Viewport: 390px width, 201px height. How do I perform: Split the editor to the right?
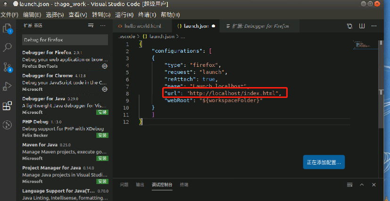[x=362, y=26]
